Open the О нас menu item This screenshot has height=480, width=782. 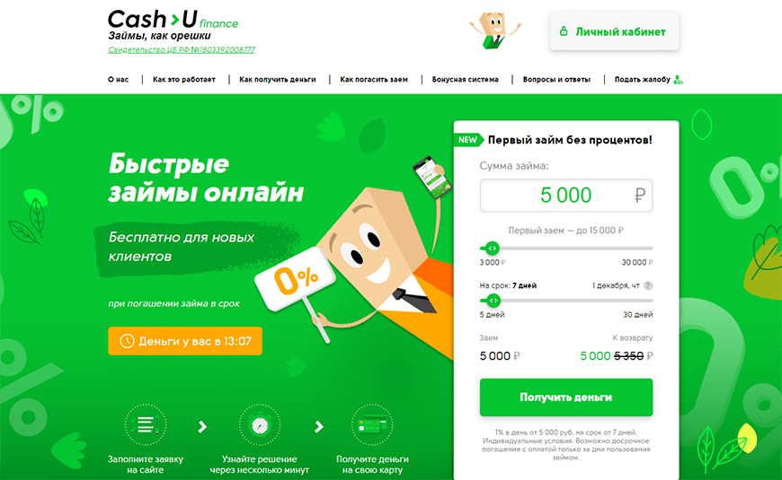118,80
